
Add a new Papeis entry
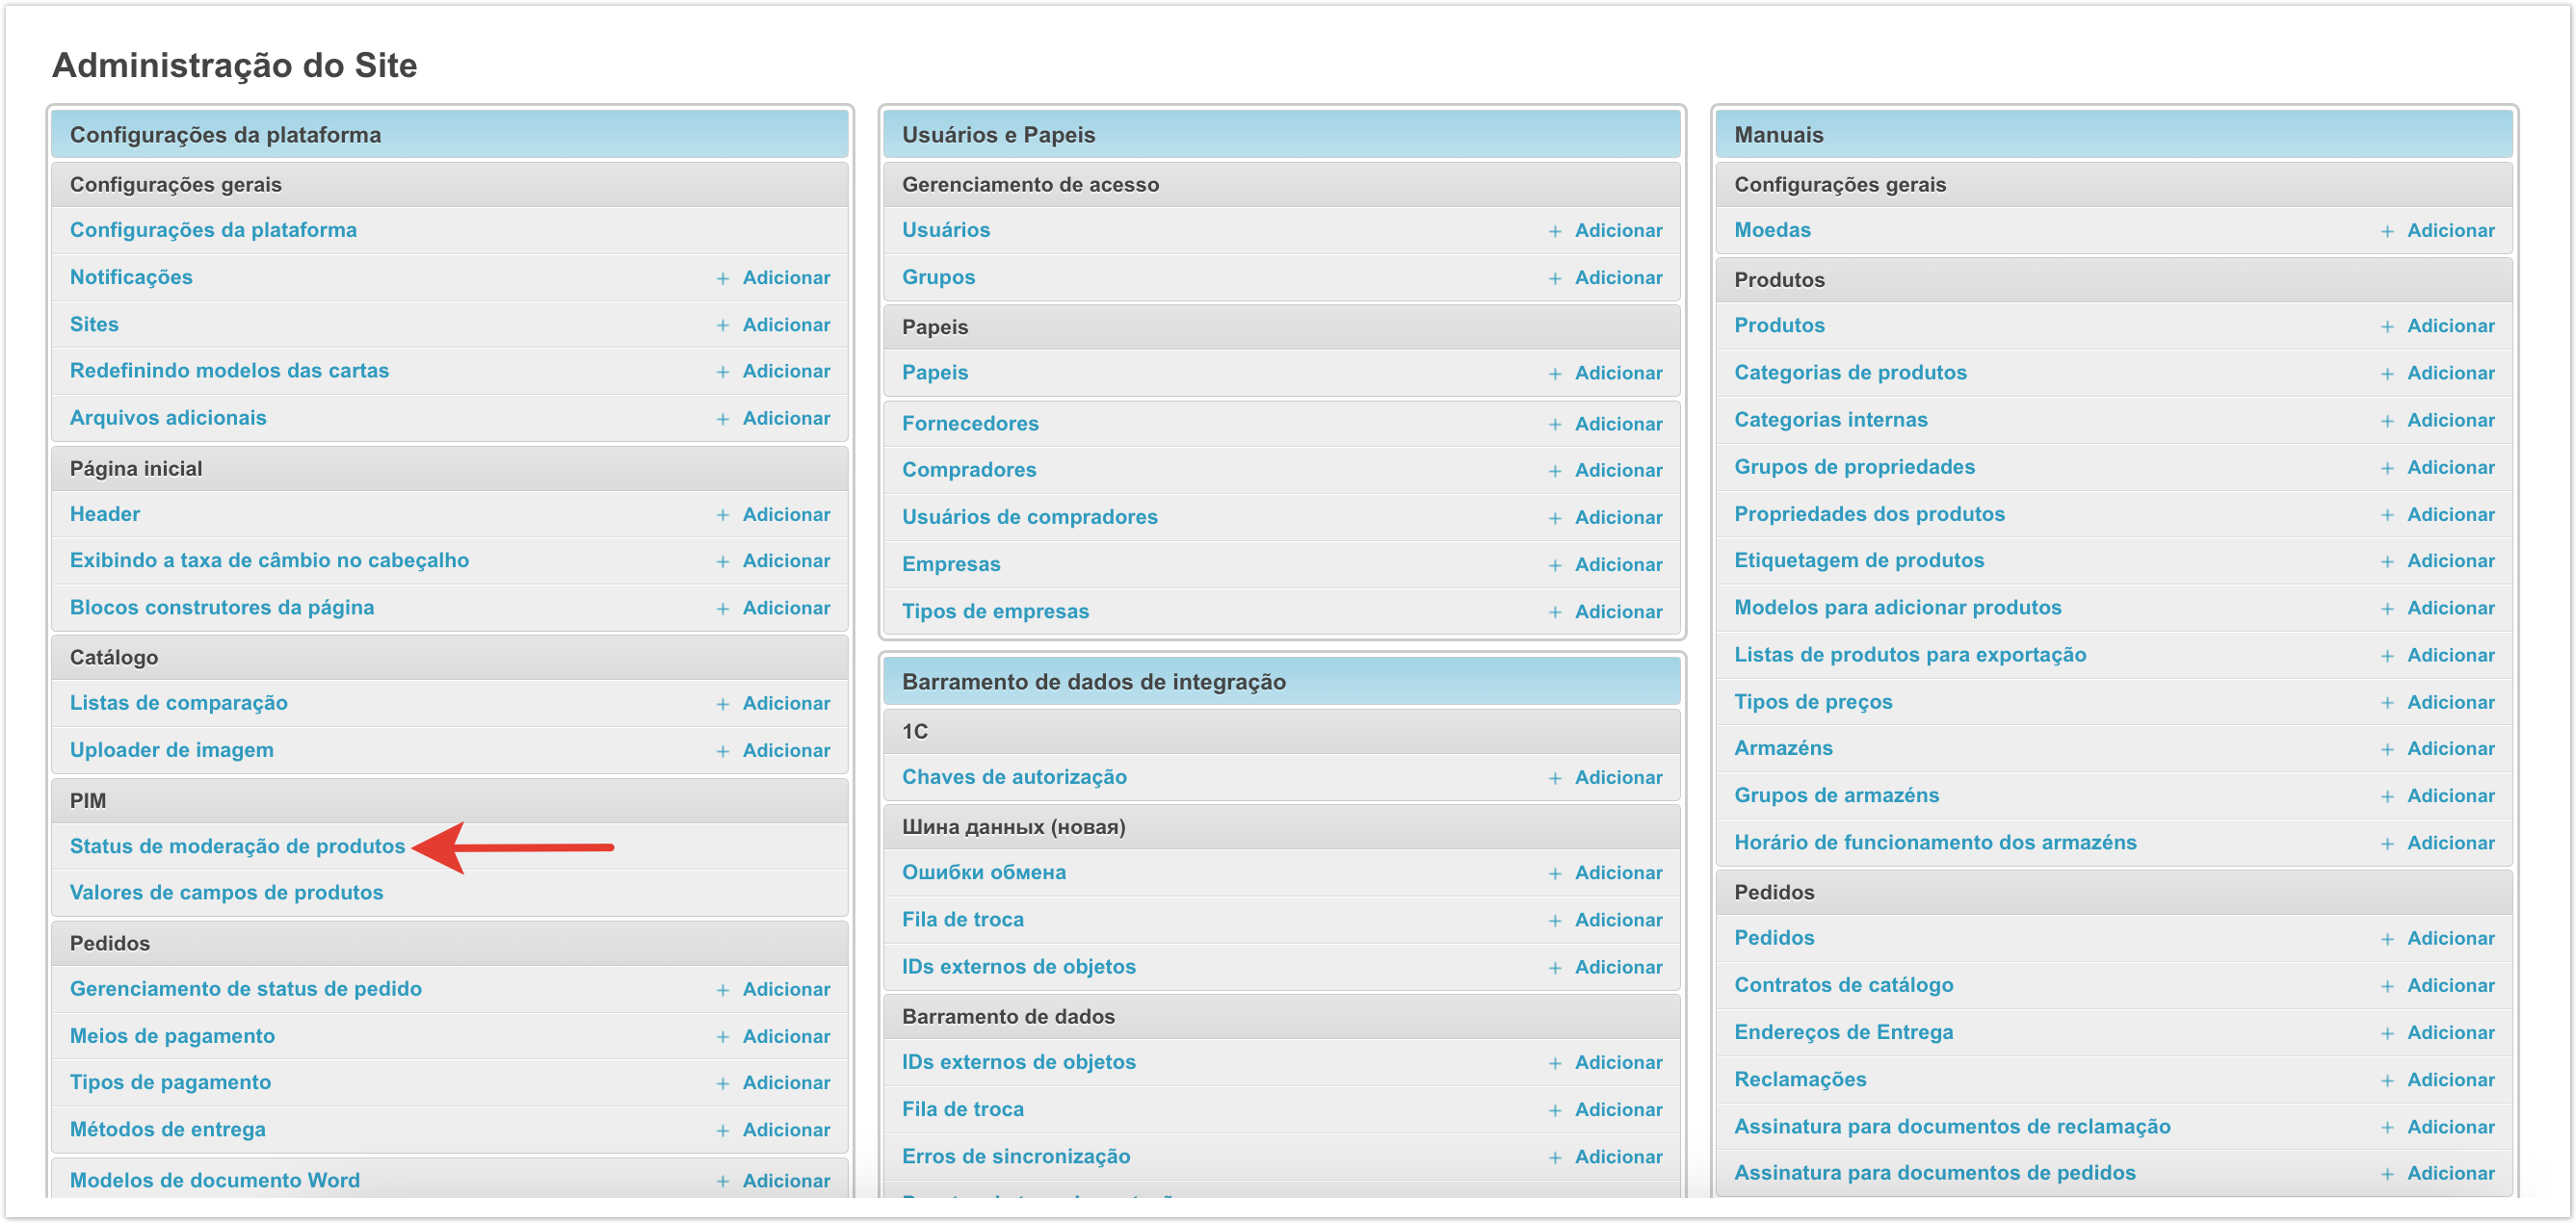click(1617, 373)
